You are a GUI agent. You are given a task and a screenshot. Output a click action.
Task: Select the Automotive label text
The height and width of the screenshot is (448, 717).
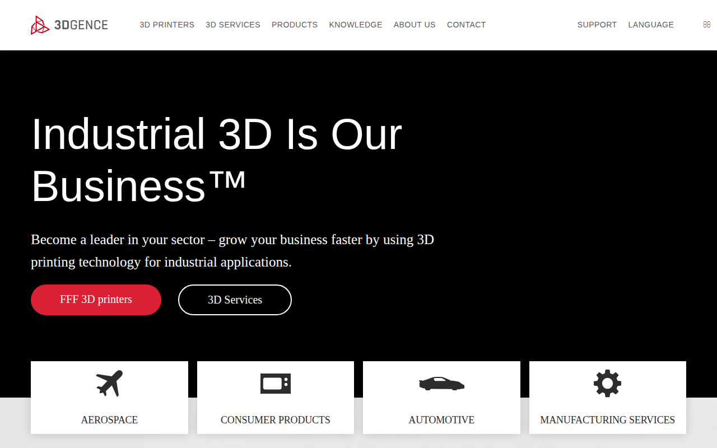[441, 420]
